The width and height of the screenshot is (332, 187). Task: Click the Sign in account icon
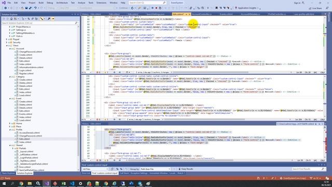[x=303, y=3]
